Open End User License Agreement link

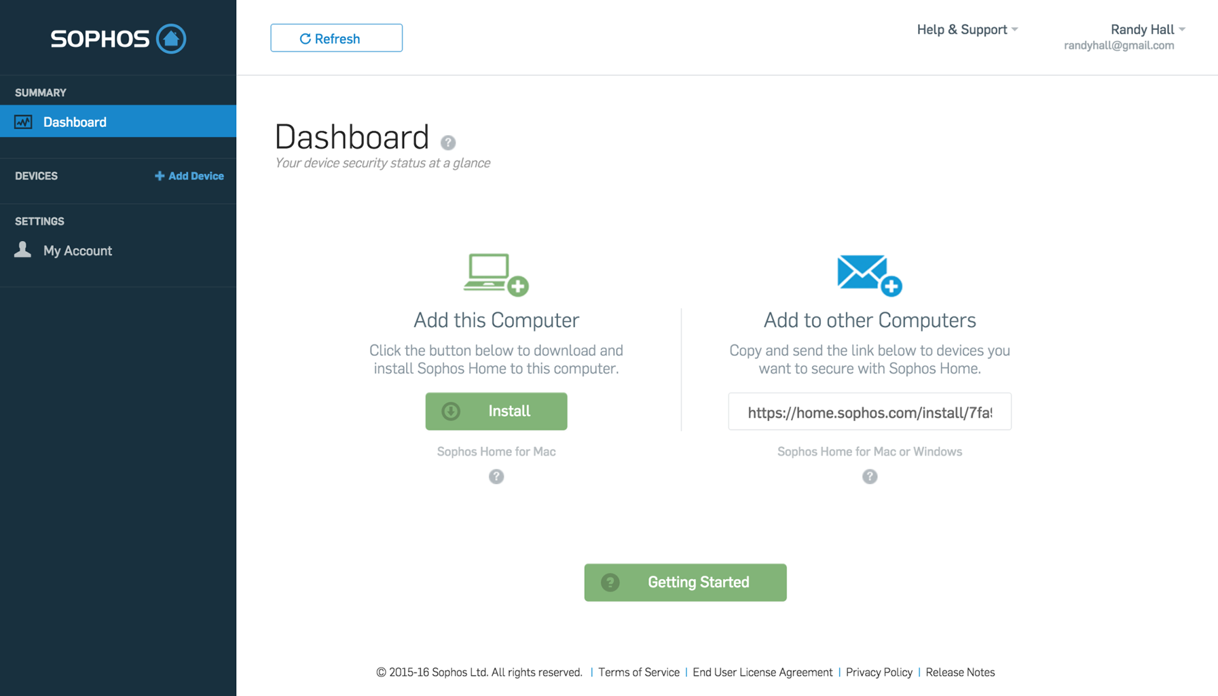[763, 672]
